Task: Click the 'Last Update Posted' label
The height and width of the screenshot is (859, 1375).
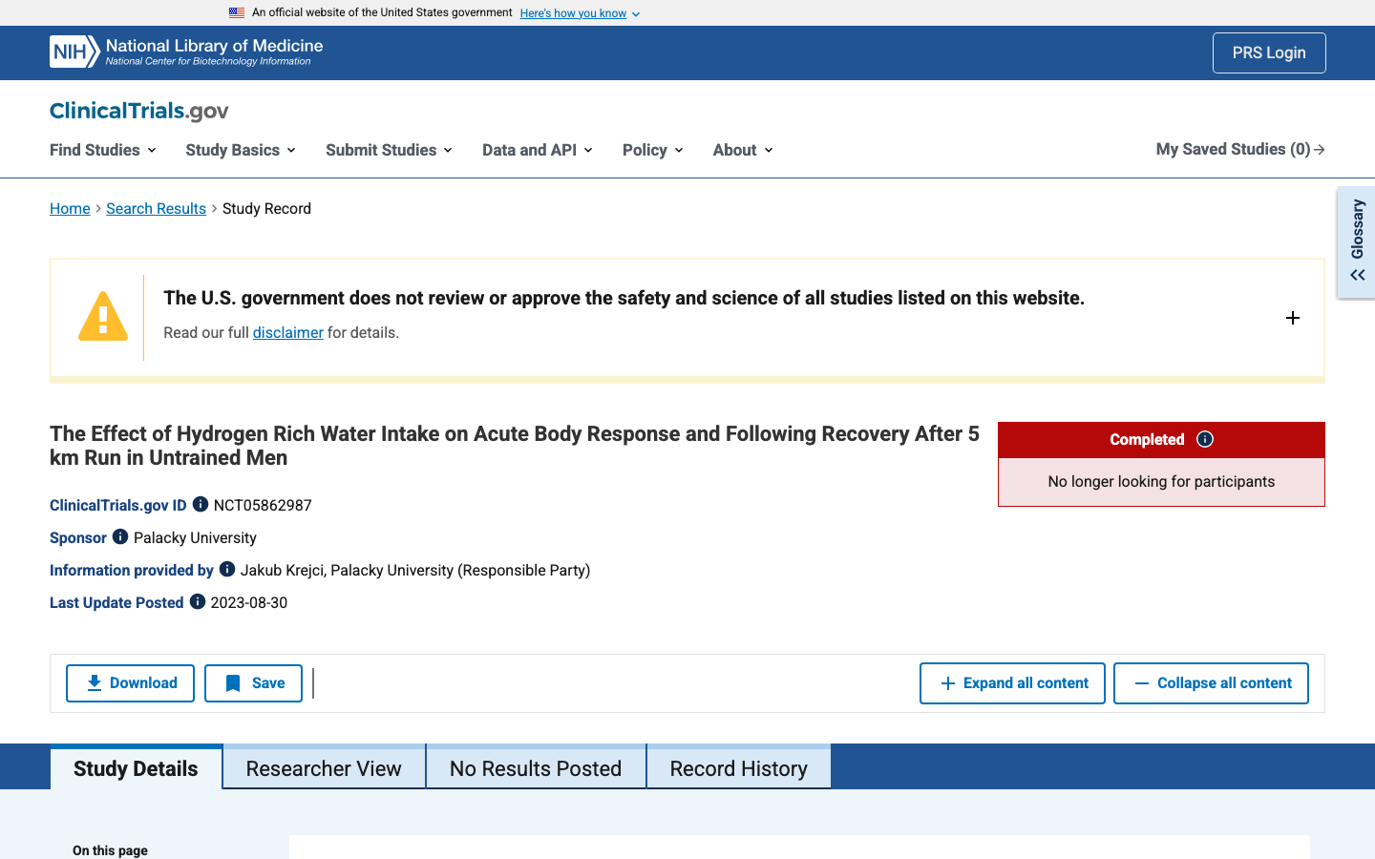Action: click(x=116, y=602)
